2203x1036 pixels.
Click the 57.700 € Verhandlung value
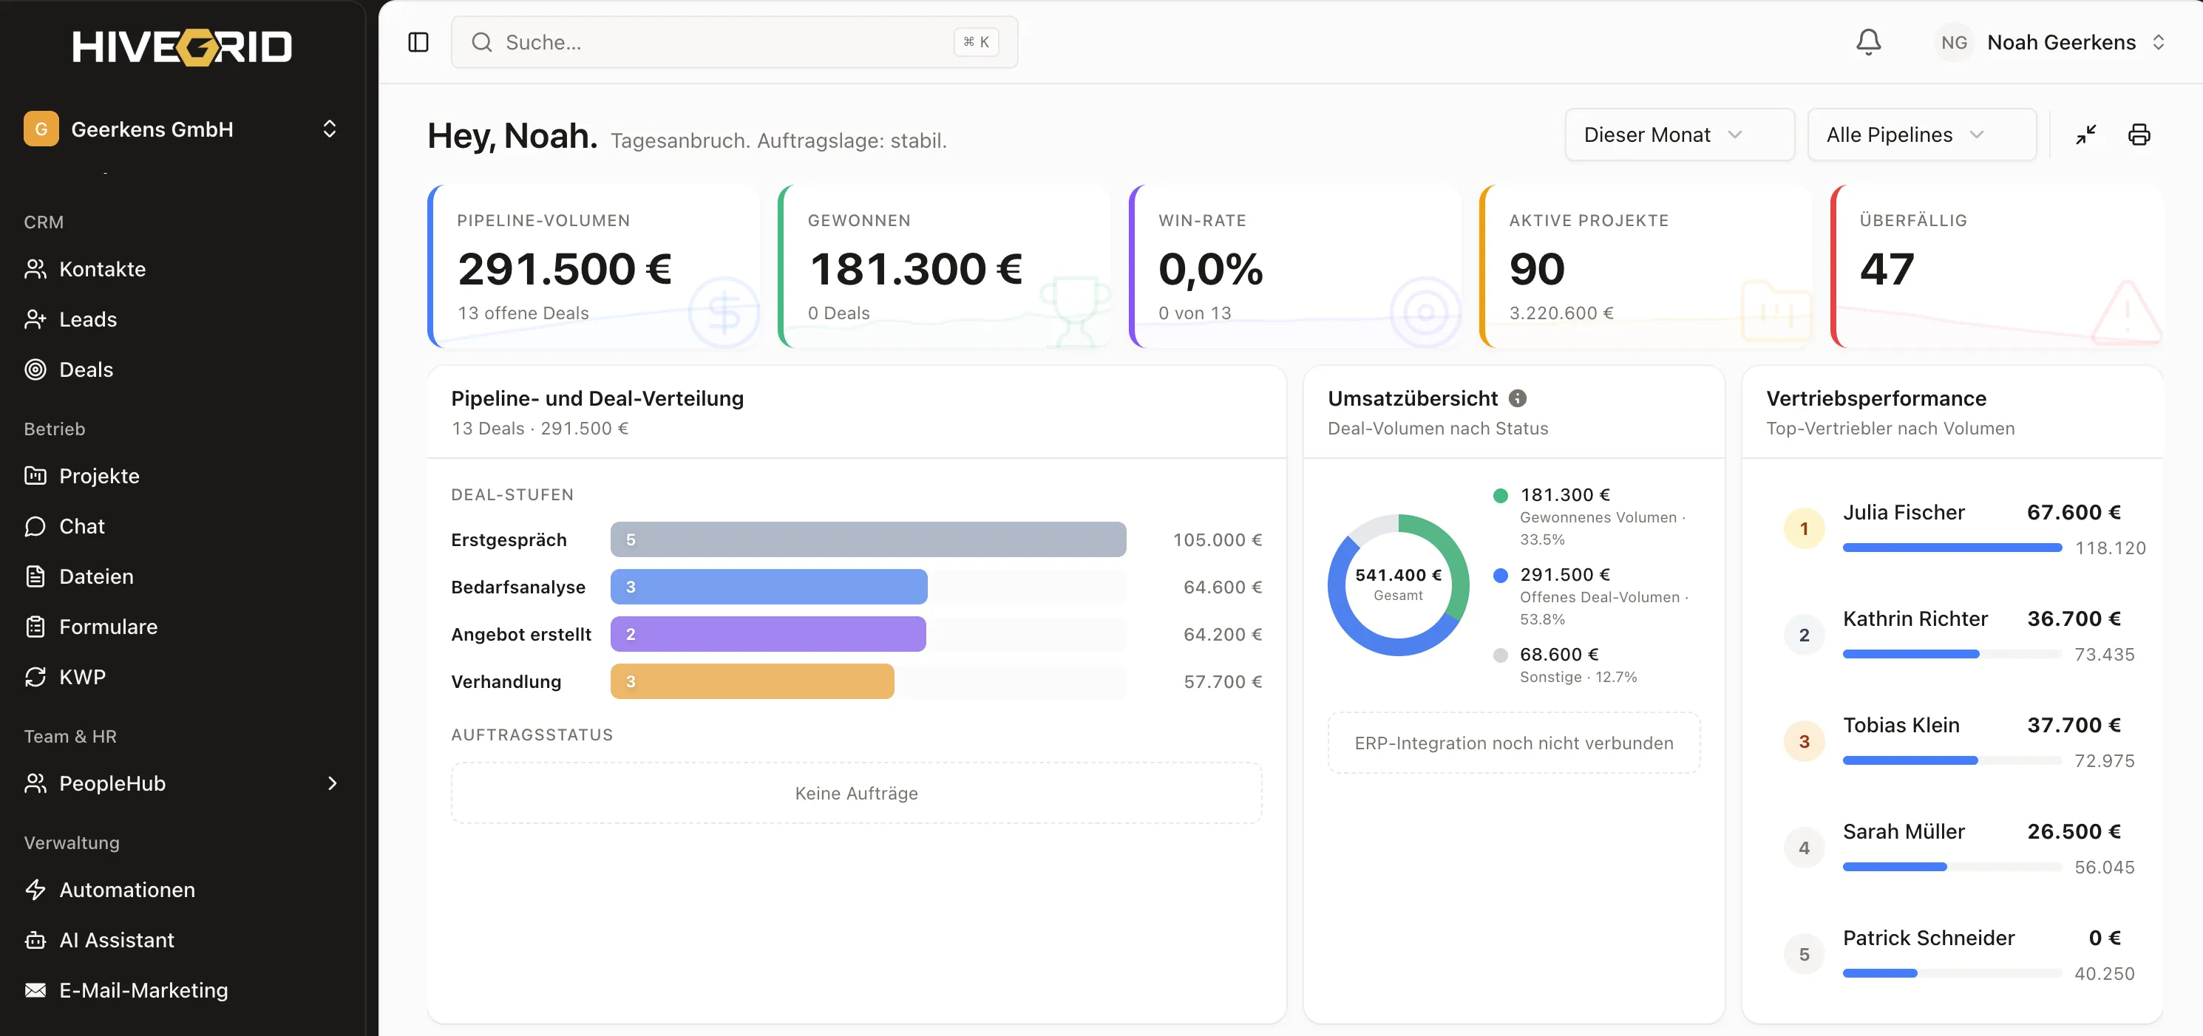coord(1222,681)
